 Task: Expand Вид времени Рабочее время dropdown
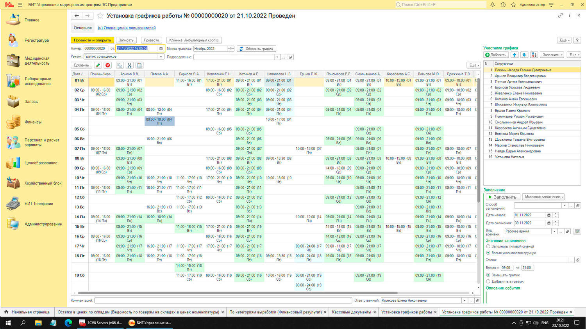pos(554,231)
